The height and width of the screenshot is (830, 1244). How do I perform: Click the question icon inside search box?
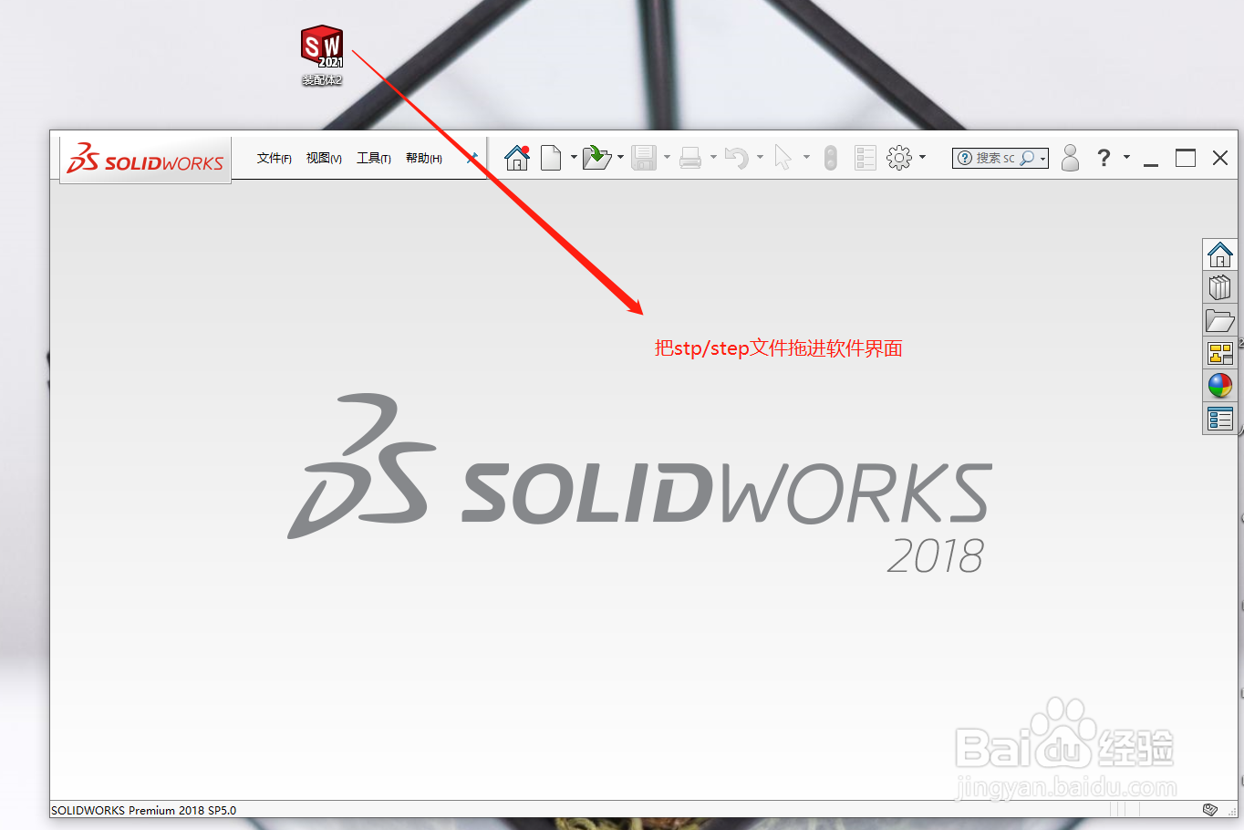965,158
